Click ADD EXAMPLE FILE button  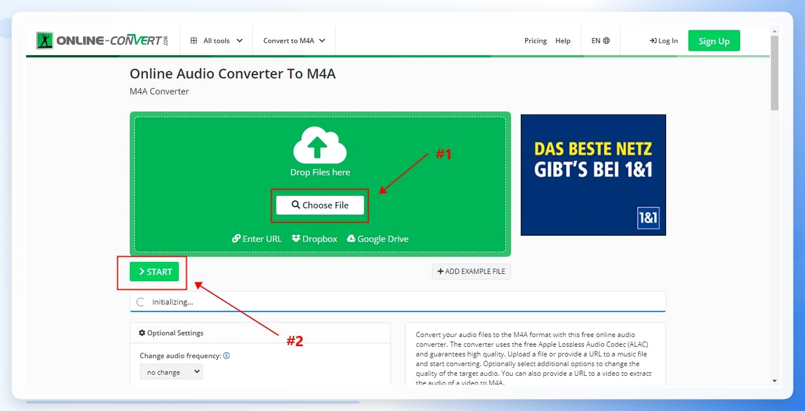coord(471,272)
